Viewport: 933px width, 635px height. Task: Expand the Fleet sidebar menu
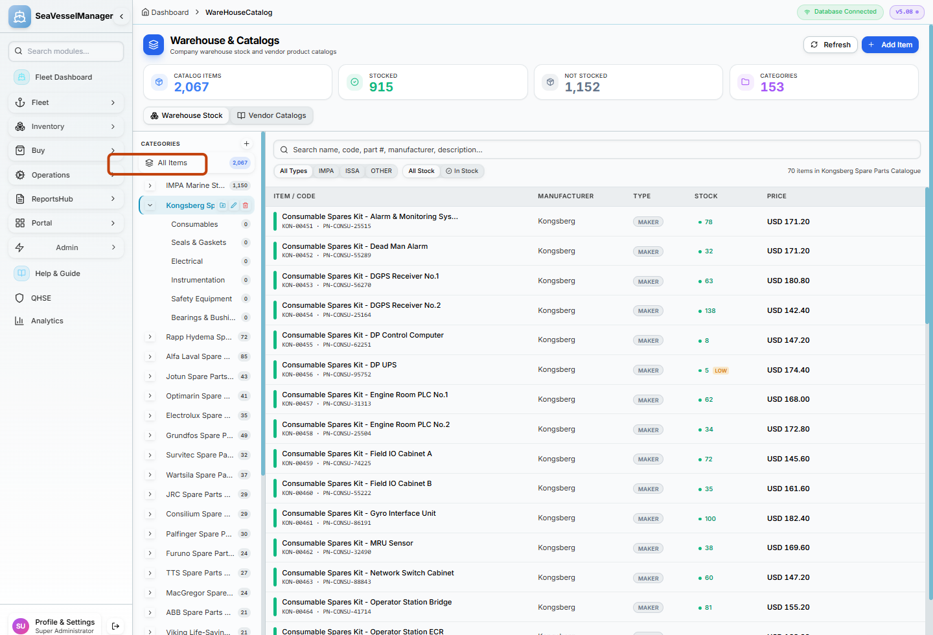tap(113, 102)
